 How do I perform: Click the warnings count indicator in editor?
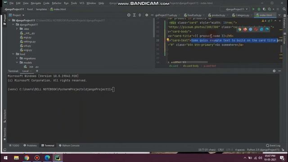point(264,21)
